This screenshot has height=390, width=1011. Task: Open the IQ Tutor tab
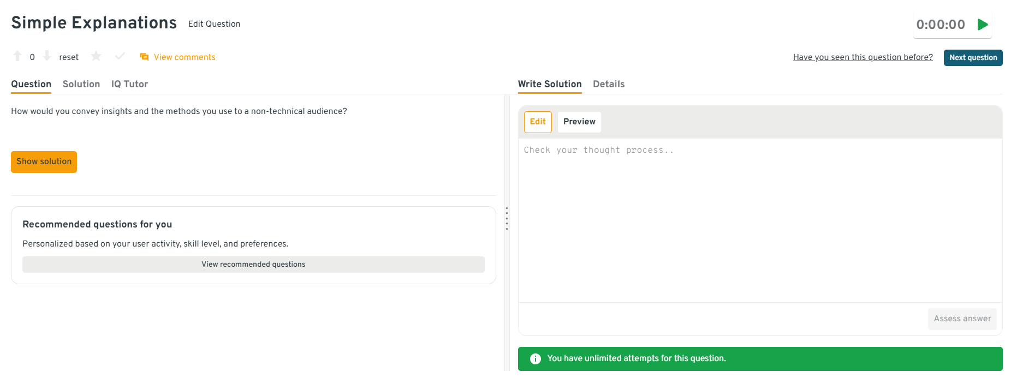[129, 84]
